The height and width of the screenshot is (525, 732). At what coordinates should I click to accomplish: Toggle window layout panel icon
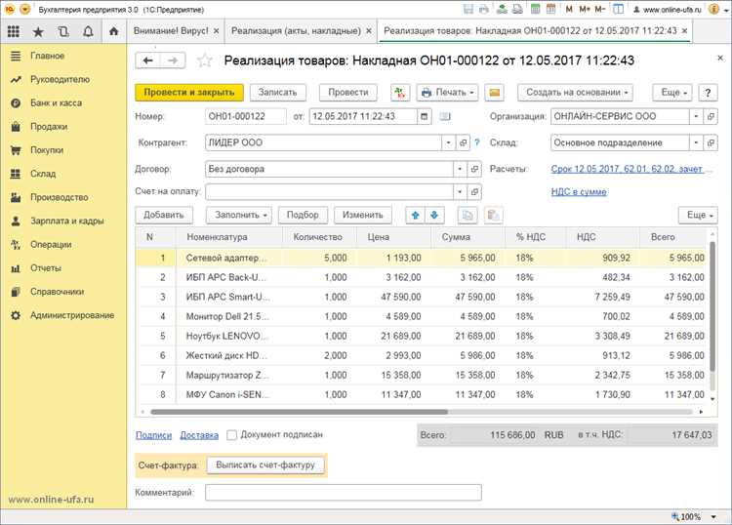point(618,9)
